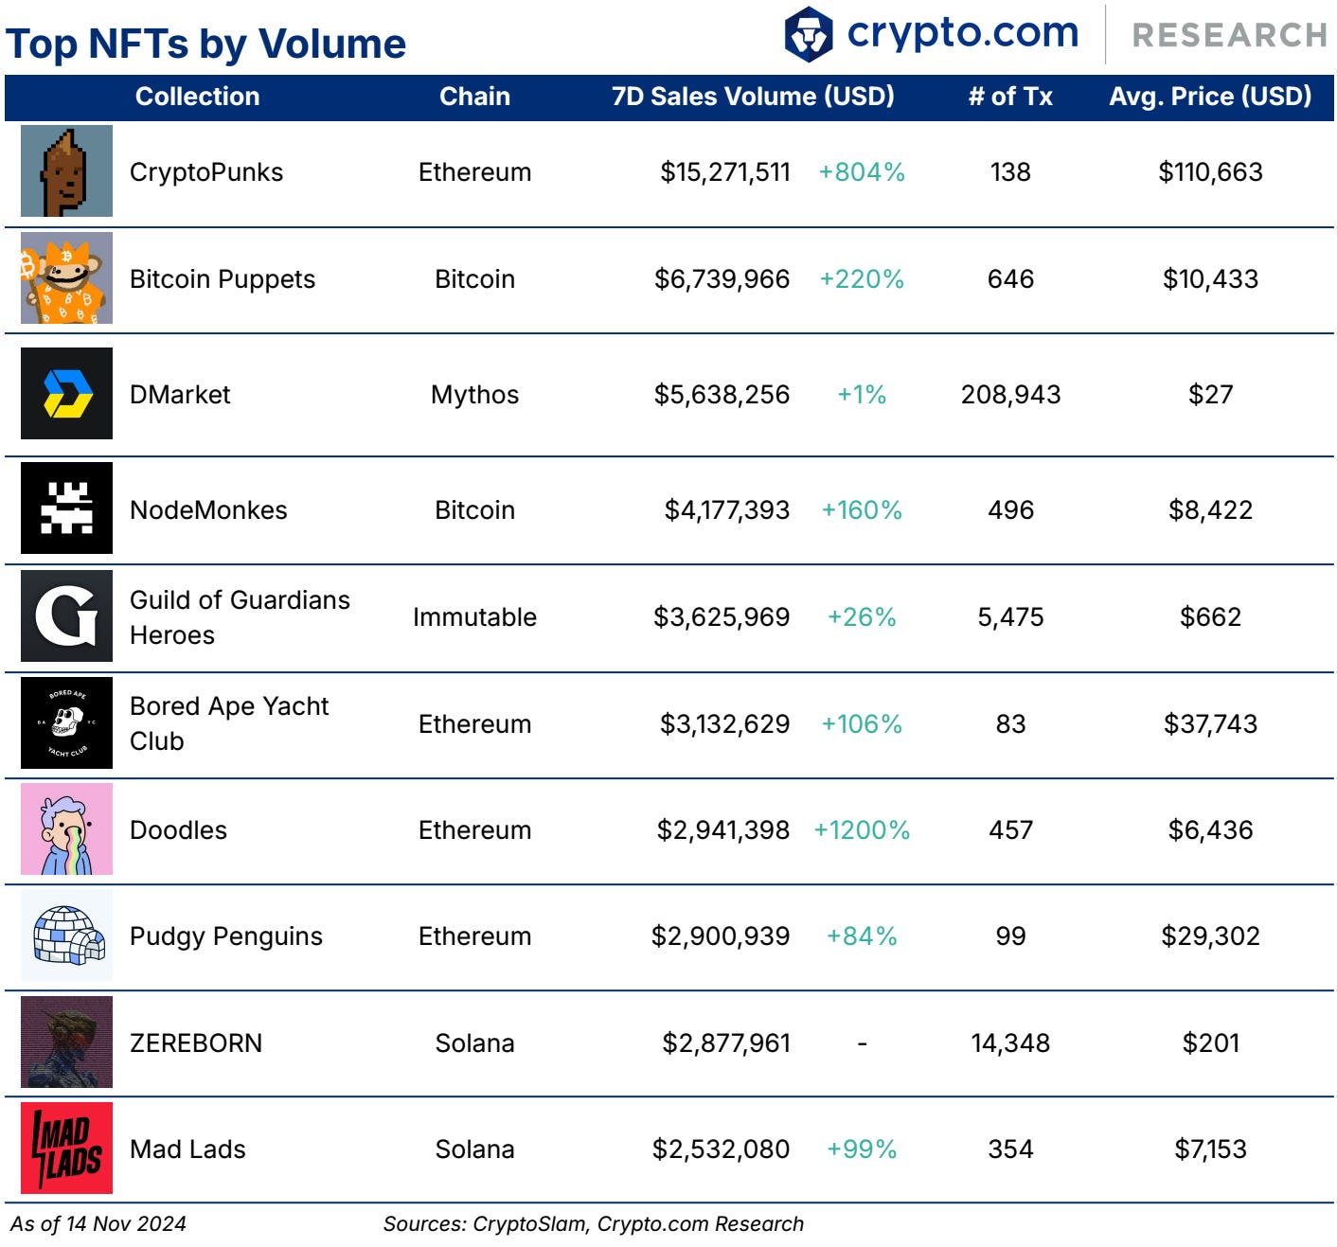Click the NodeMonkes pixel logo thumbnail

click(66, 508)
